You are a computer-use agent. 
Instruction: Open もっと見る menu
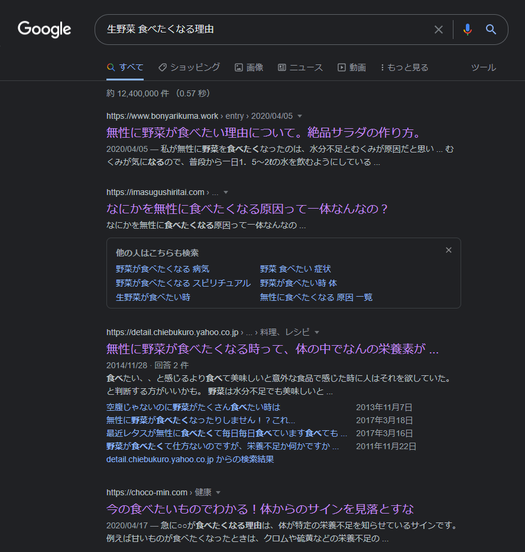(x=404, y=67)
